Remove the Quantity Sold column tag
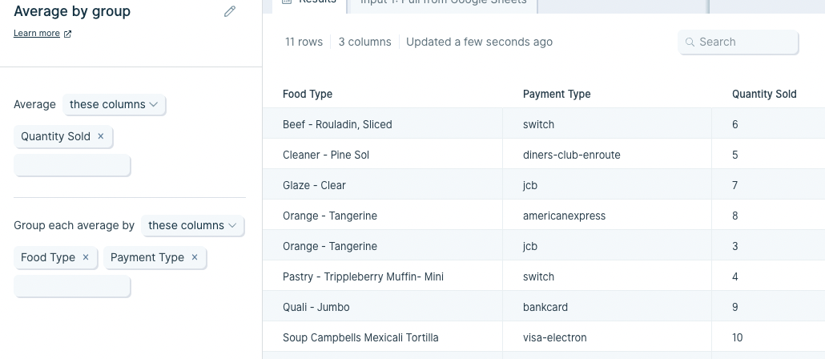 click(x=100, y=136)
